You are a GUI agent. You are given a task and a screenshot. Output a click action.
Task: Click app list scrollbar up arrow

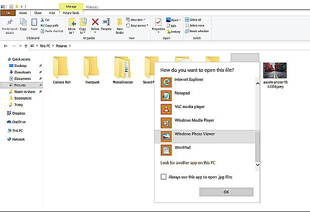pyautogui.click(x=257, y=83)
